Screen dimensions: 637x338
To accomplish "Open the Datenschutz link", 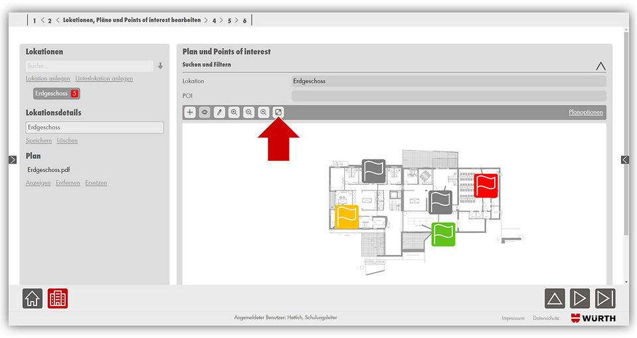I will [546, 318].
